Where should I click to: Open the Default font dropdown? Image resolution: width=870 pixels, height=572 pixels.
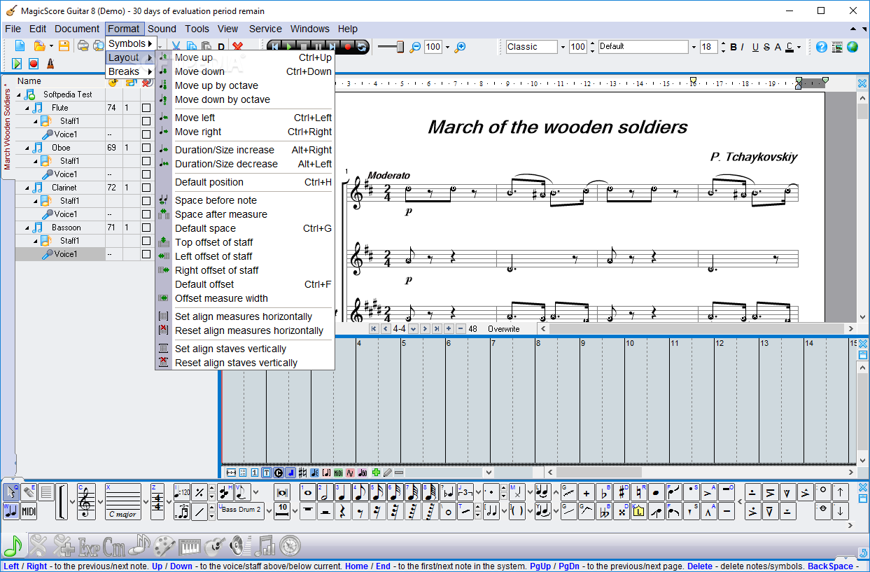tap(694, 47)
